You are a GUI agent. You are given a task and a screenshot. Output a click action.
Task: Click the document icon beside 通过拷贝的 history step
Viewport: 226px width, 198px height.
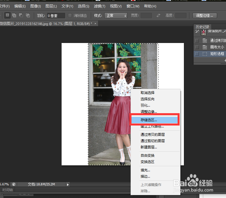point(205,40)
